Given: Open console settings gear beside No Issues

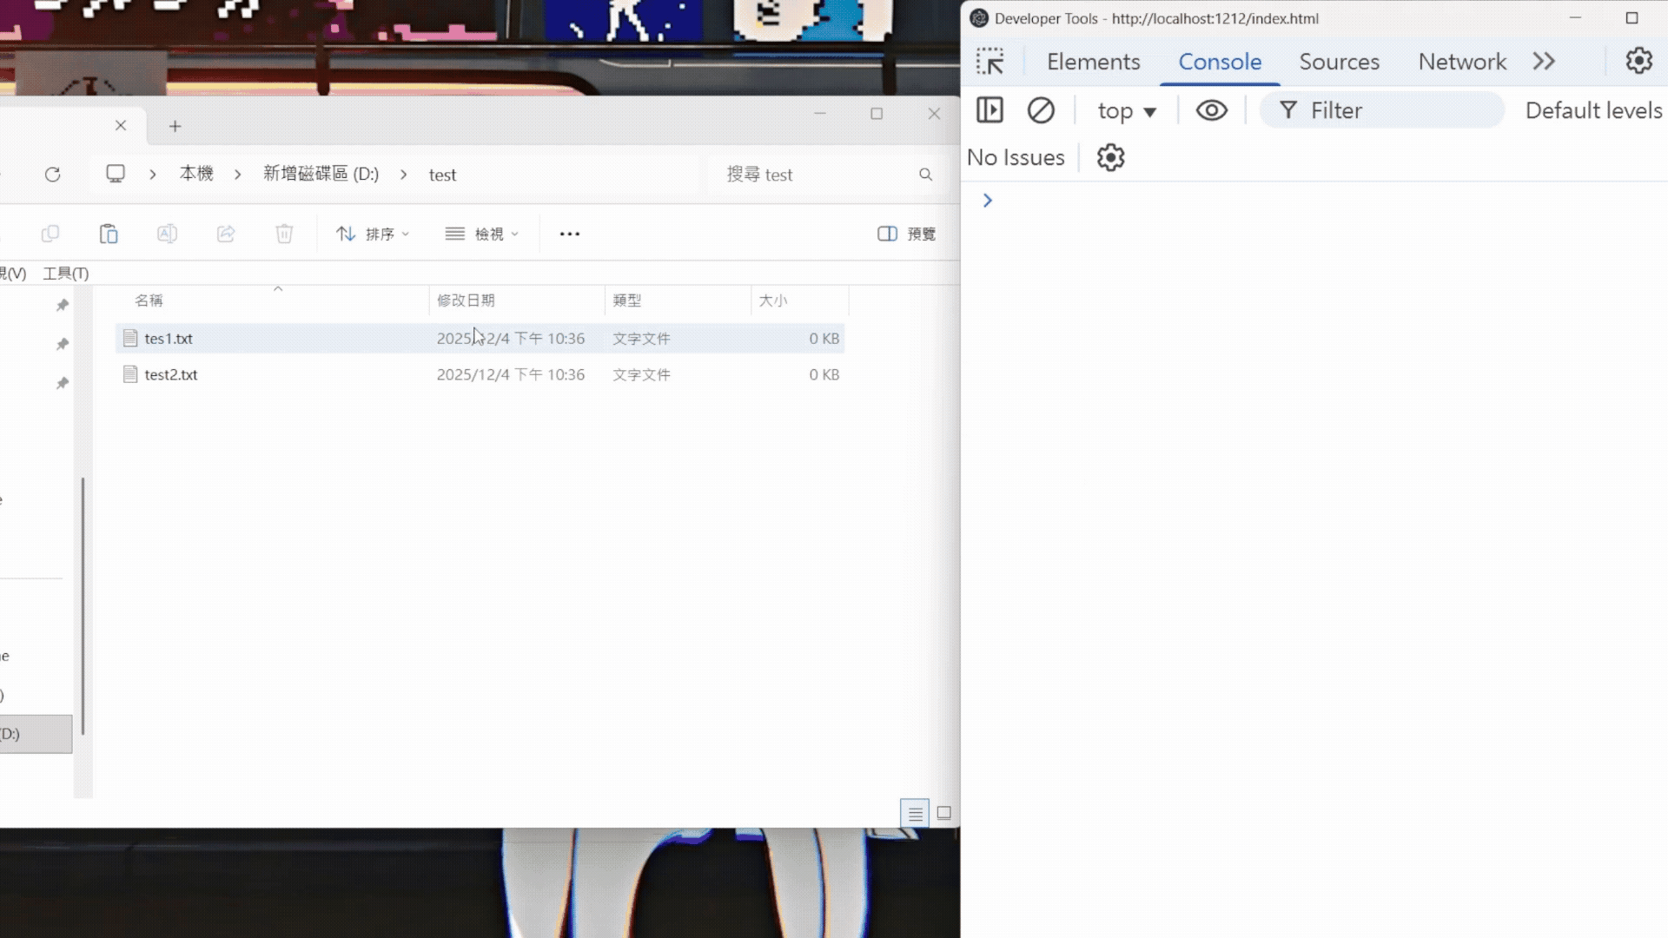Looking at the screenshot, I should point(1110,157).
